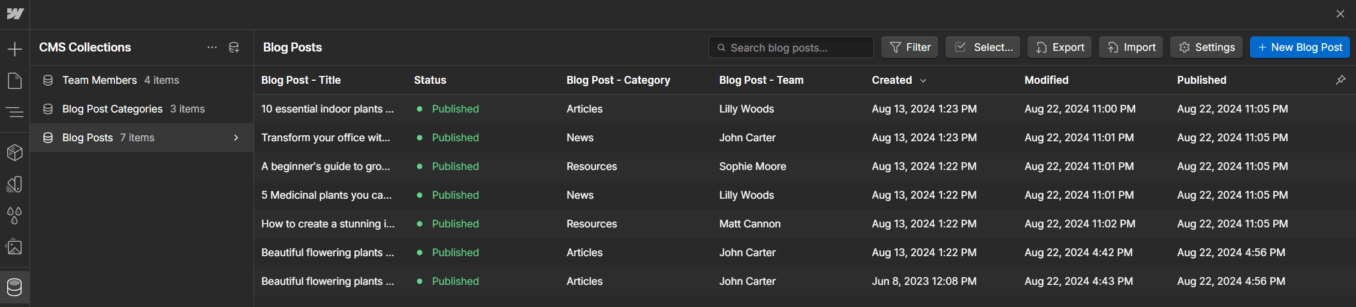Click Aug 22, 2024 11:00 PM modified date
Viewport: 1356px width, 307px height.
tap(1080, 109)
